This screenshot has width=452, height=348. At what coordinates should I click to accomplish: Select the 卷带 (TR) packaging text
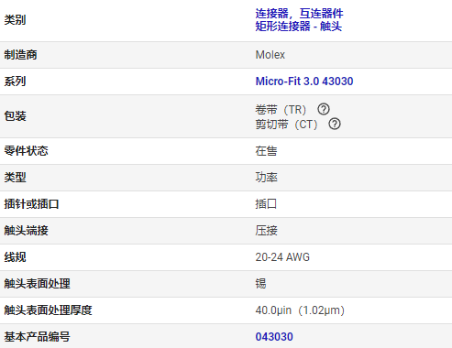281,109
